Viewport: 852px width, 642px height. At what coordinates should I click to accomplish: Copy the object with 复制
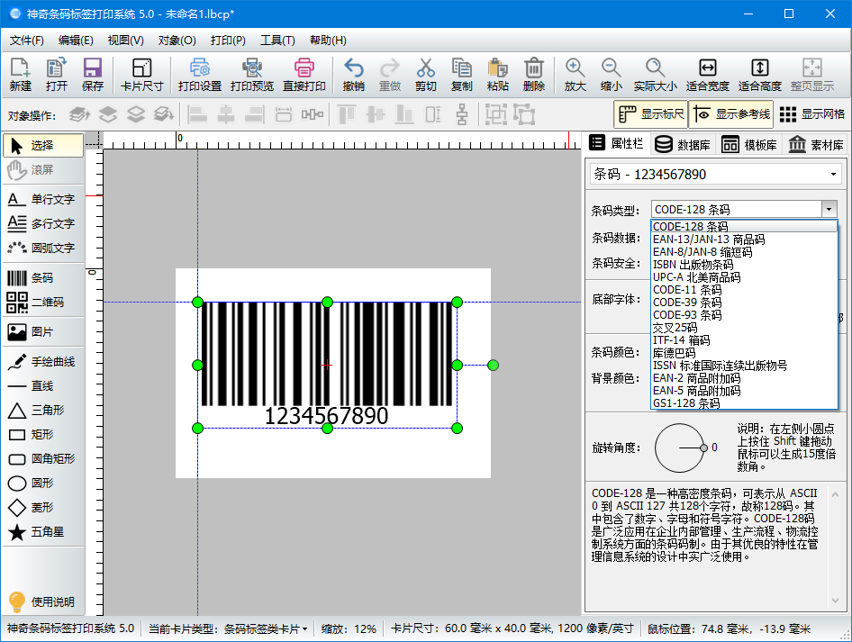[x=462, y=75]
